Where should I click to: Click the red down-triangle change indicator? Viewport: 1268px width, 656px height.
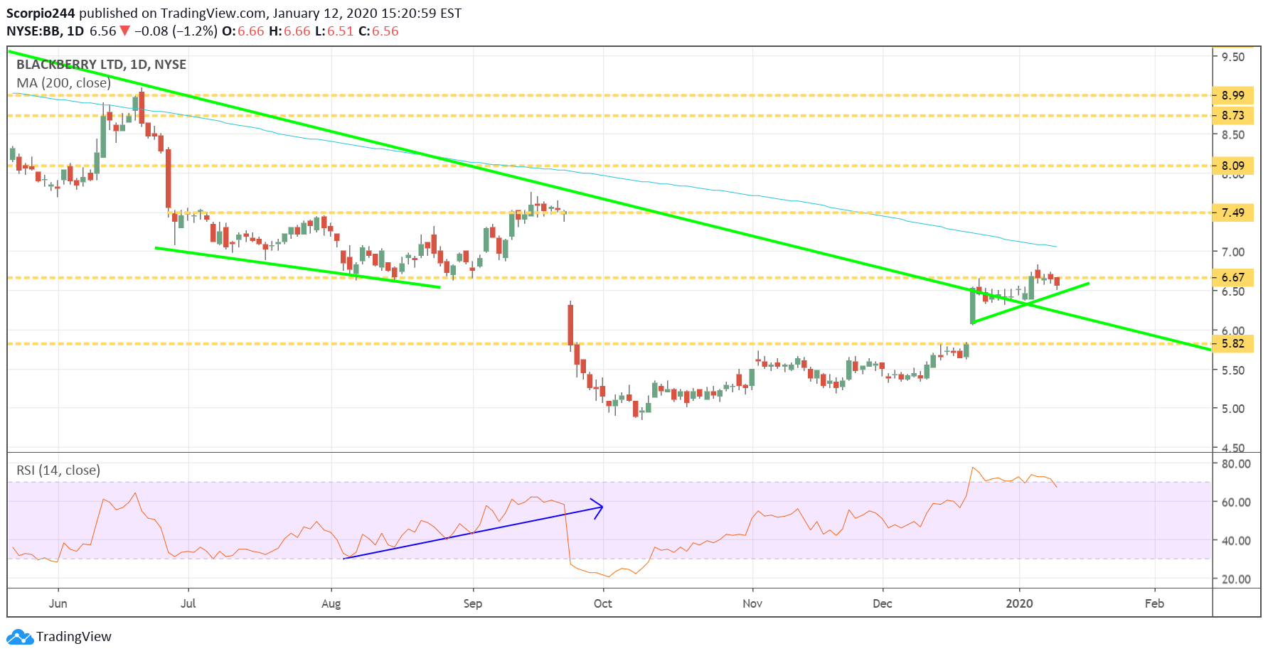click(124, 31)
